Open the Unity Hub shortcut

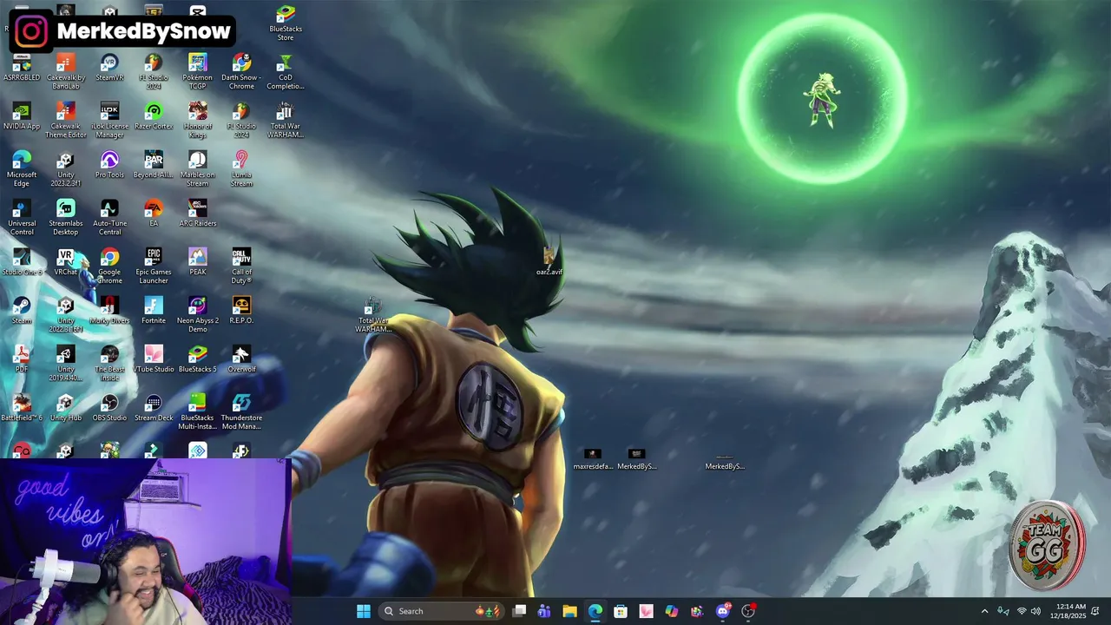click(66, 409)
